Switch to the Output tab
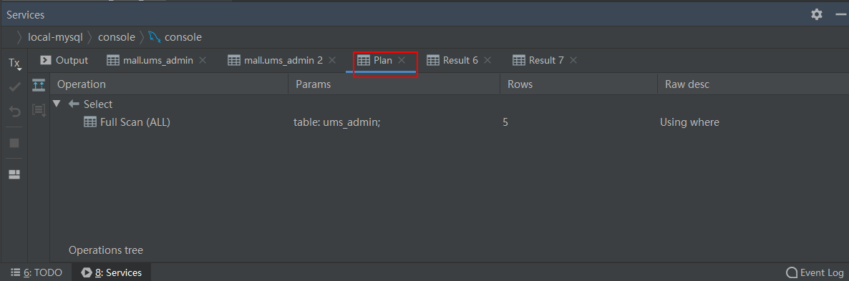 64,61
